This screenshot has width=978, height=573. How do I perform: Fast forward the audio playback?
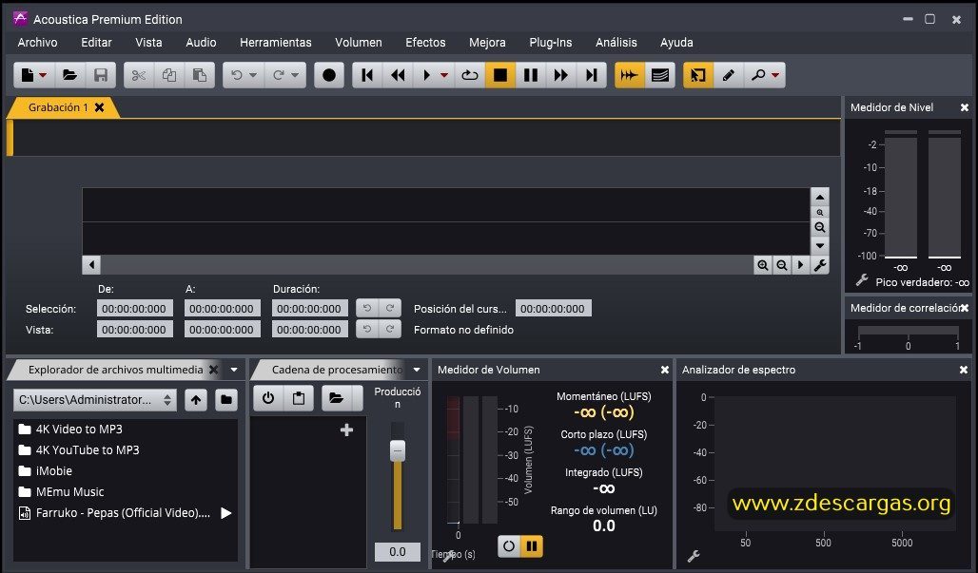[x=560, y=75]
